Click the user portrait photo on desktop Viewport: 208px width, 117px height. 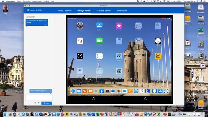[x=6, y=8]
